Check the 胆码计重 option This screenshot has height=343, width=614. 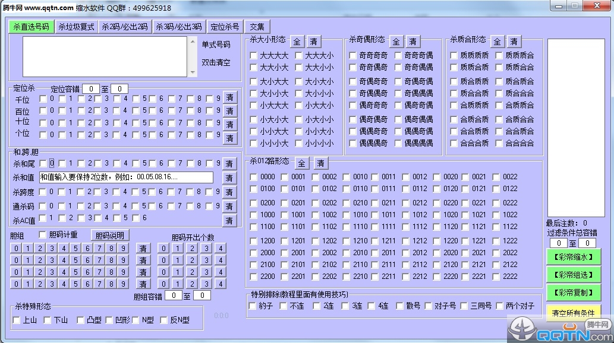point(43,235)
